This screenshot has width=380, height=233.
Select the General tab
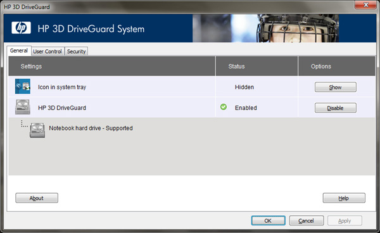point(19,51)
